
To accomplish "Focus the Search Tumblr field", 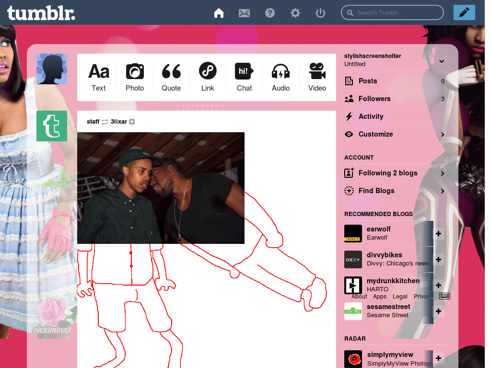I will pos(392,13).
